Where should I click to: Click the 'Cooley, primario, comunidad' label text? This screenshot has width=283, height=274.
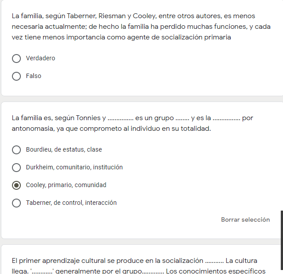(x=66, y=185)
